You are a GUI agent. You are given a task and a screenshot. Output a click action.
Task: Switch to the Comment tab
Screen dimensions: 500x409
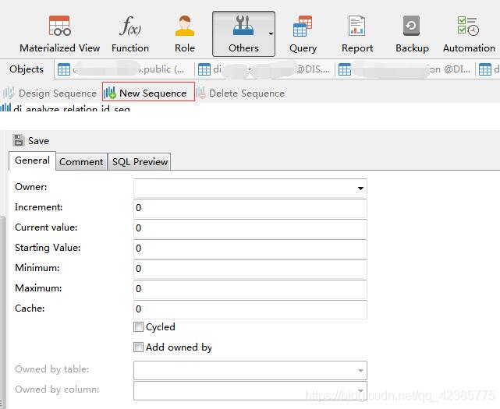(81, 162)
